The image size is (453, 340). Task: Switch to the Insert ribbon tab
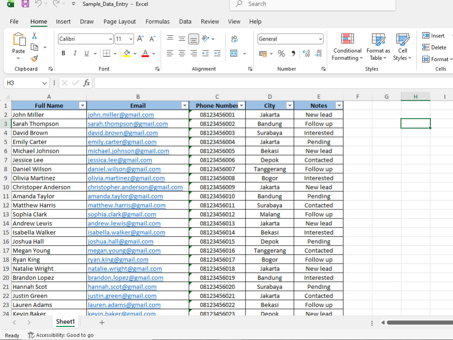tap(63, 21)
